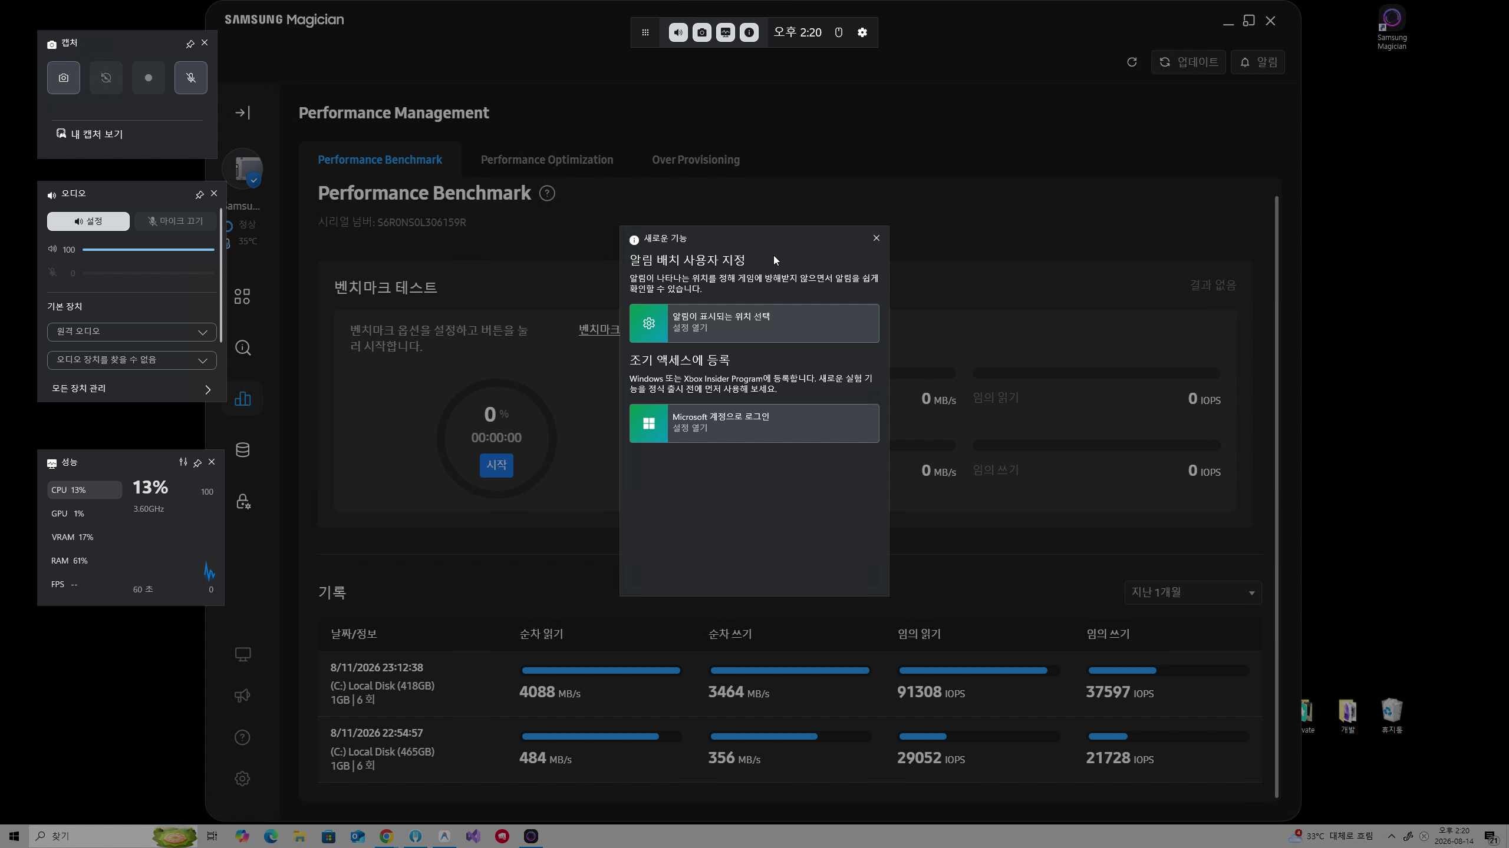Viewport: 1509px width, 848px height.
Task: Open Windows Start menu
Action: (14, 836)
